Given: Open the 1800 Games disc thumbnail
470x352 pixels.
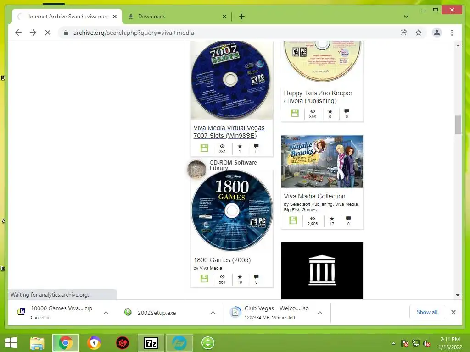Looking at the screenshot, I should [x=232, y=211].
